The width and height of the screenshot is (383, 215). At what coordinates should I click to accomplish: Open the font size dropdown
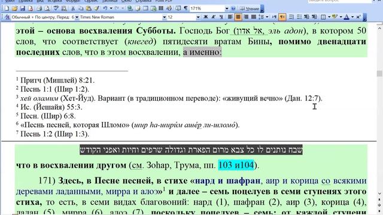(x=198, y=17)
